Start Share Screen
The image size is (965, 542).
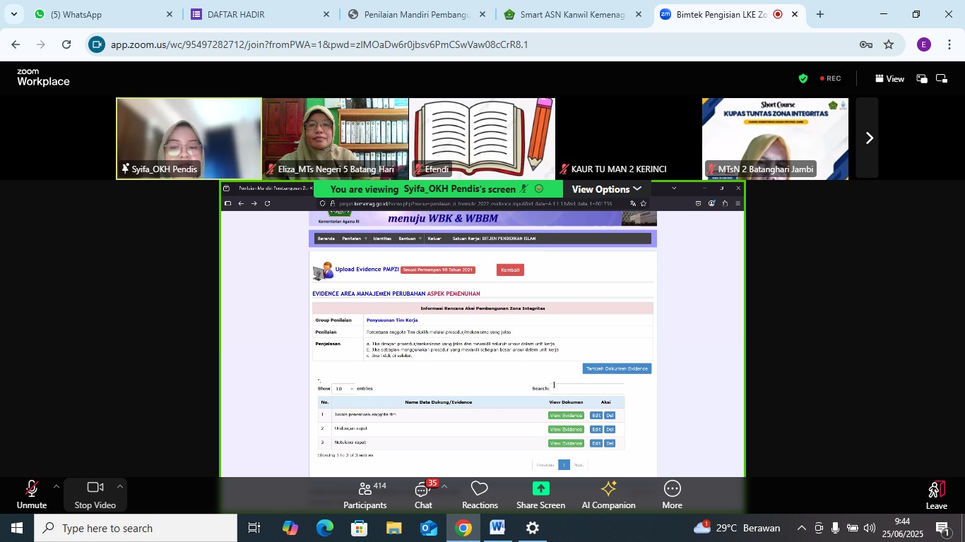(540, 495)
